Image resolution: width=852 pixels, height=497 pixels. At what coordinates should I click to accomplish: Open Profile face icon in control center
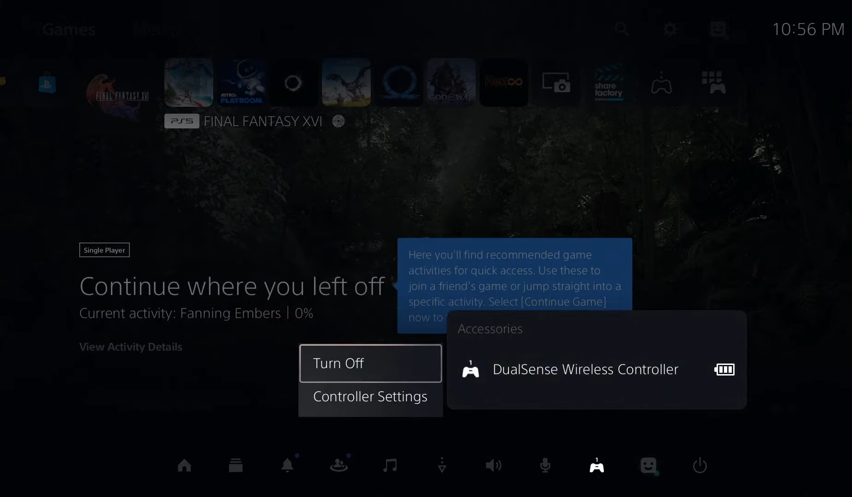[648, 466]
